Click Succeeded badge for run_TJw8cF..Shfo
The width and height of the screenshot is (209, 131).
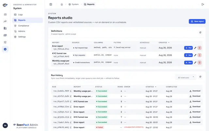tap(102, 122)
